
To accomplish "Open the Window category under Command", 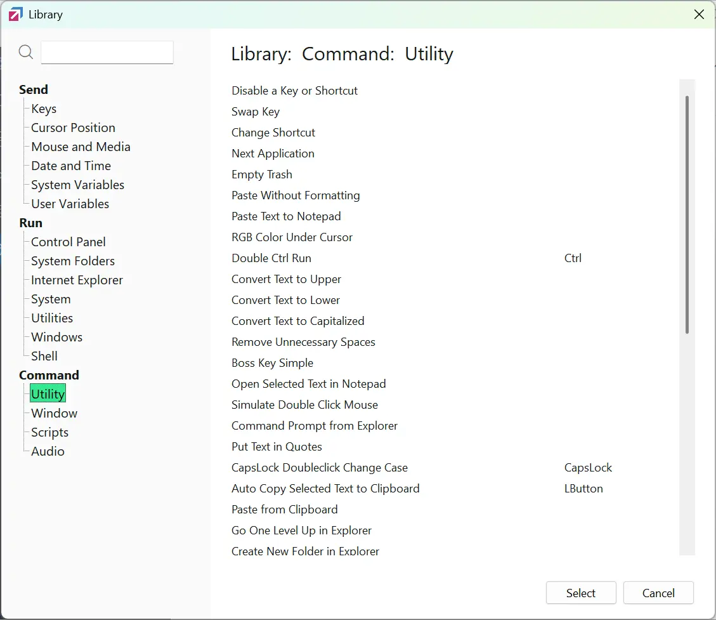I will tap(54, 414).
